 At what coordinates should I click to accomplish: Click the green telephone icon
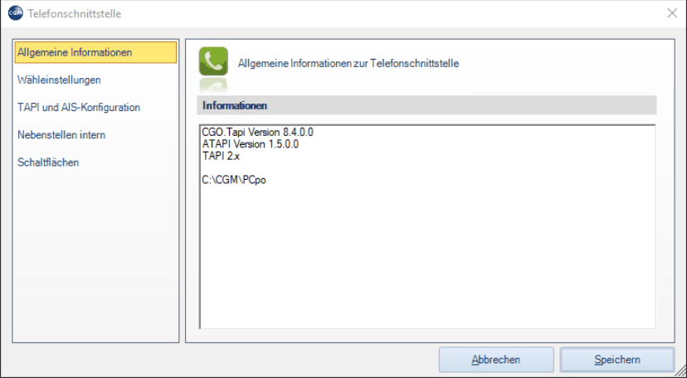coord(213,61)
